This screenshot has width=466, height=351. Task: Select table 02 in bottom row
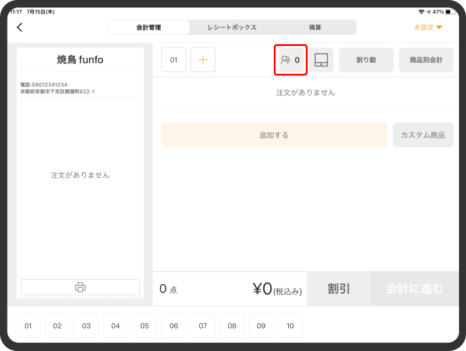click(57, 326)
